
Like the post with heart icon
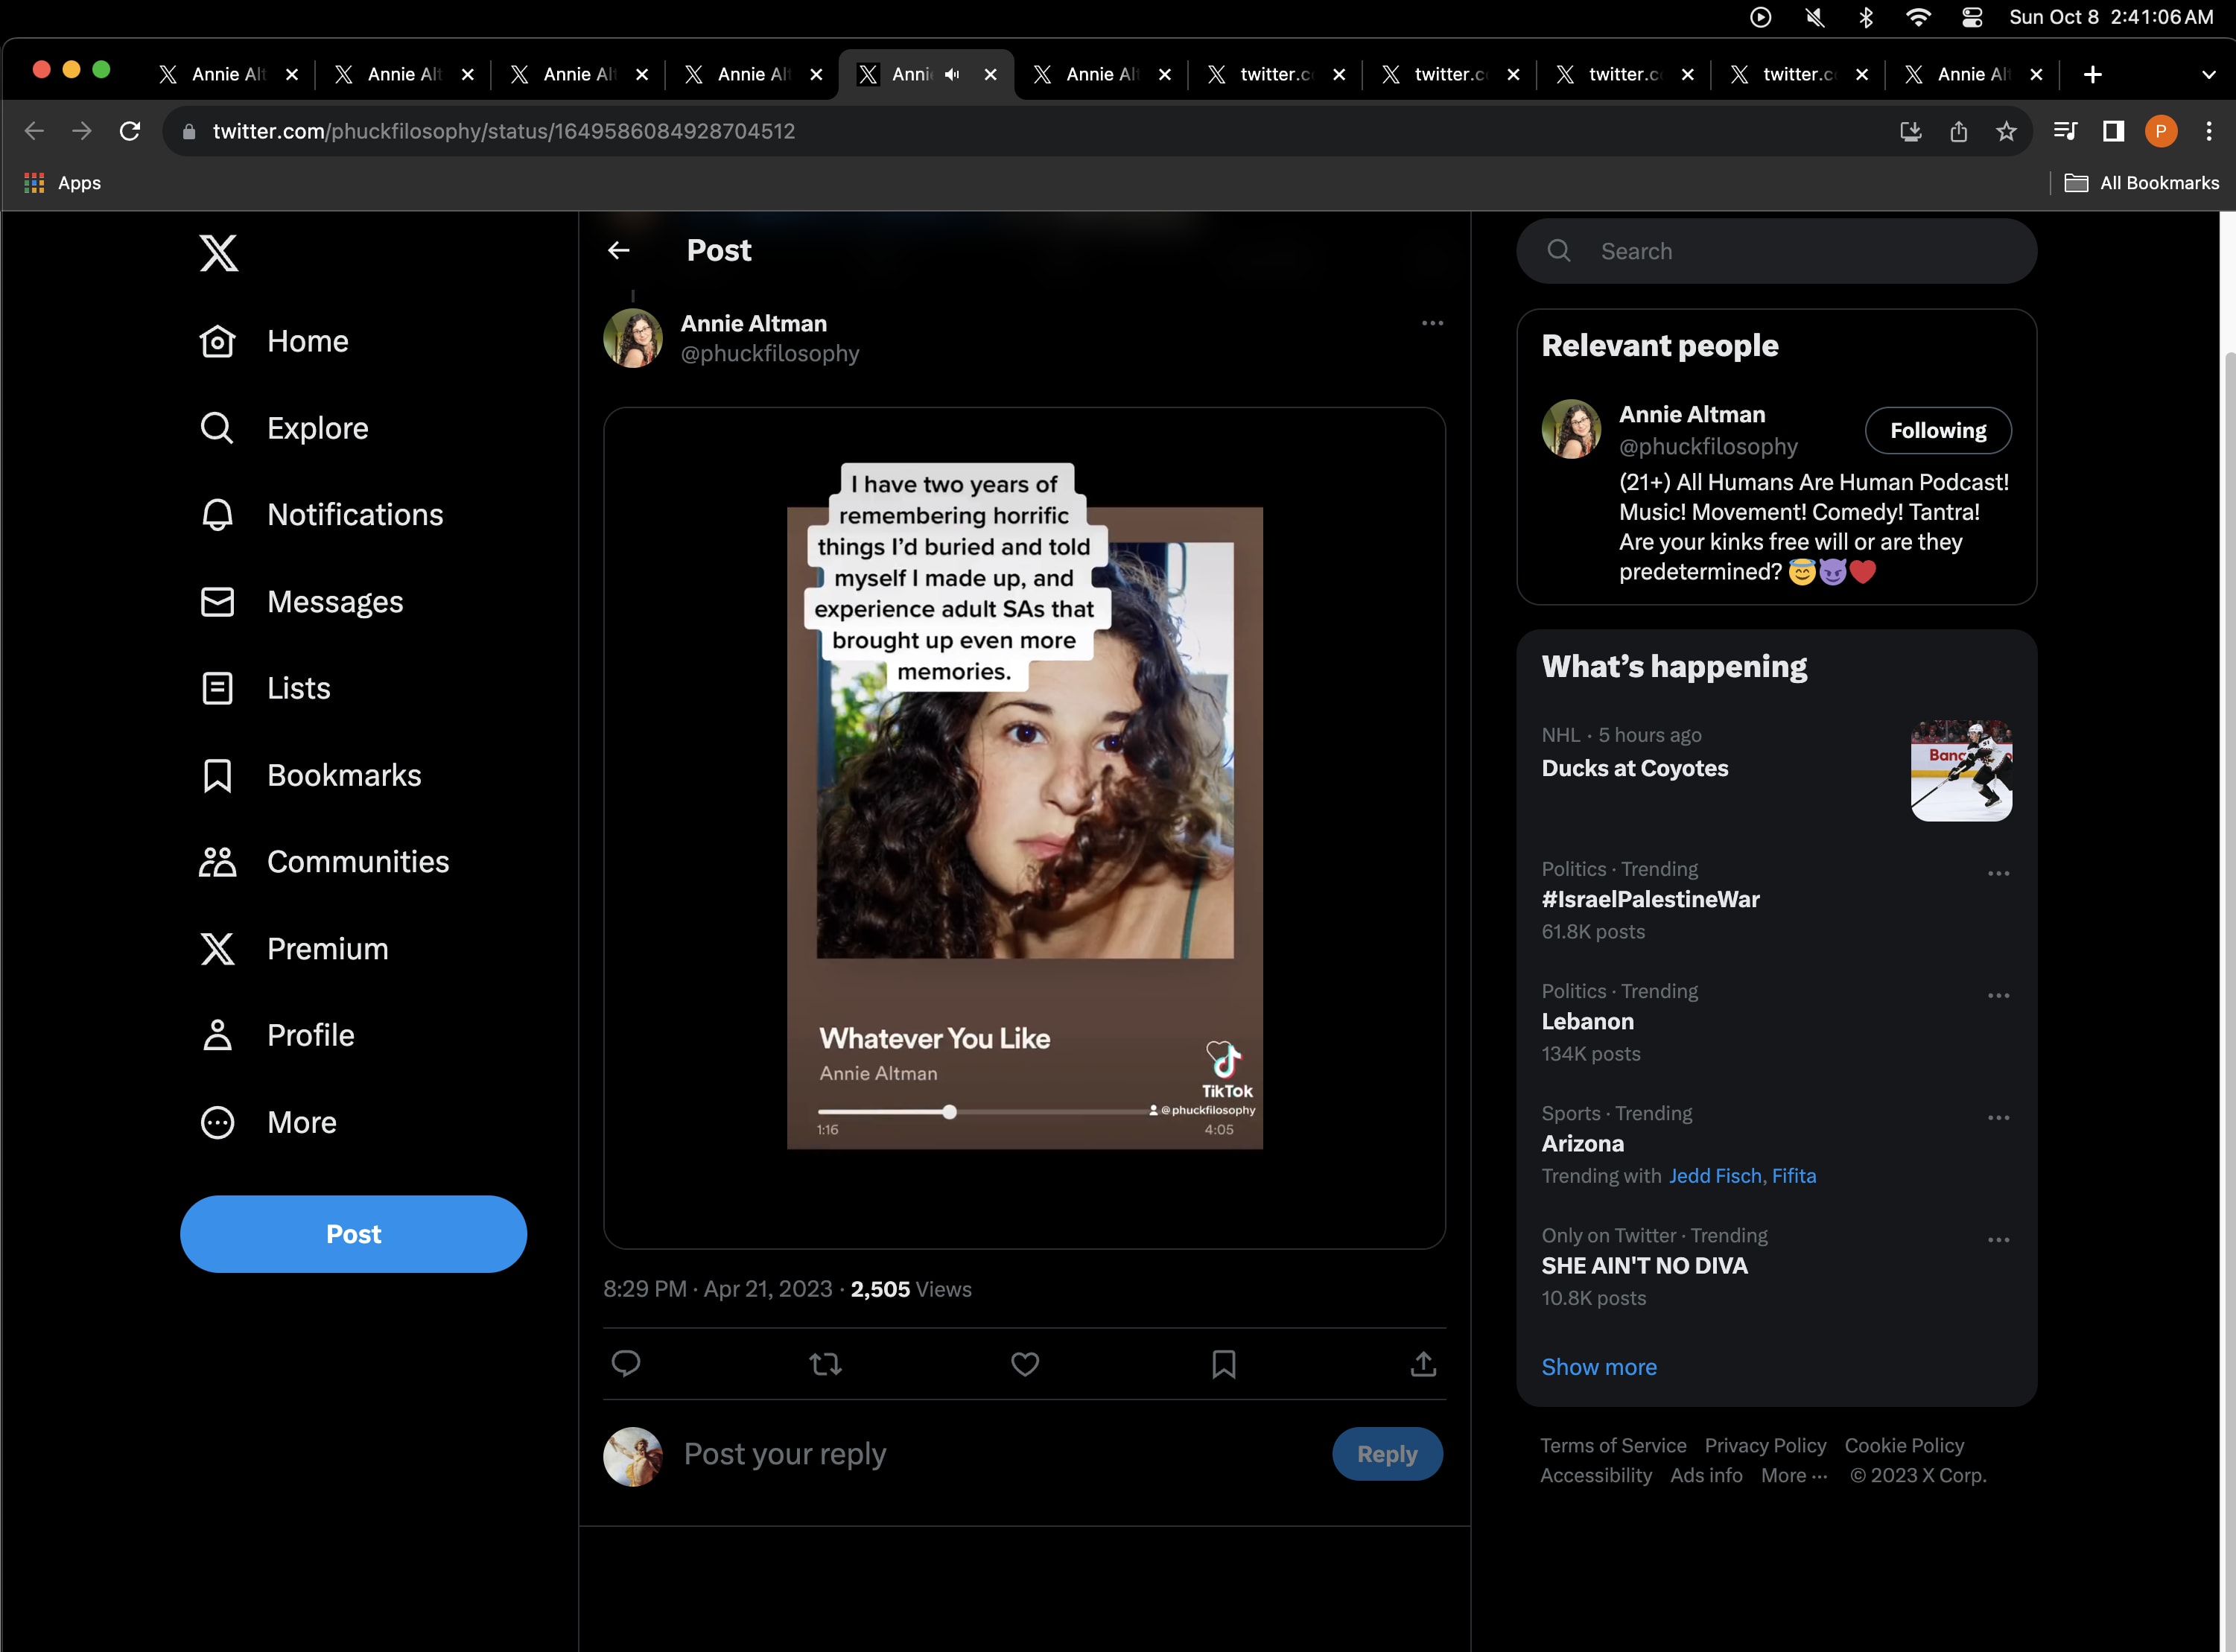pyautogui.click(x=1025, y=1364)
